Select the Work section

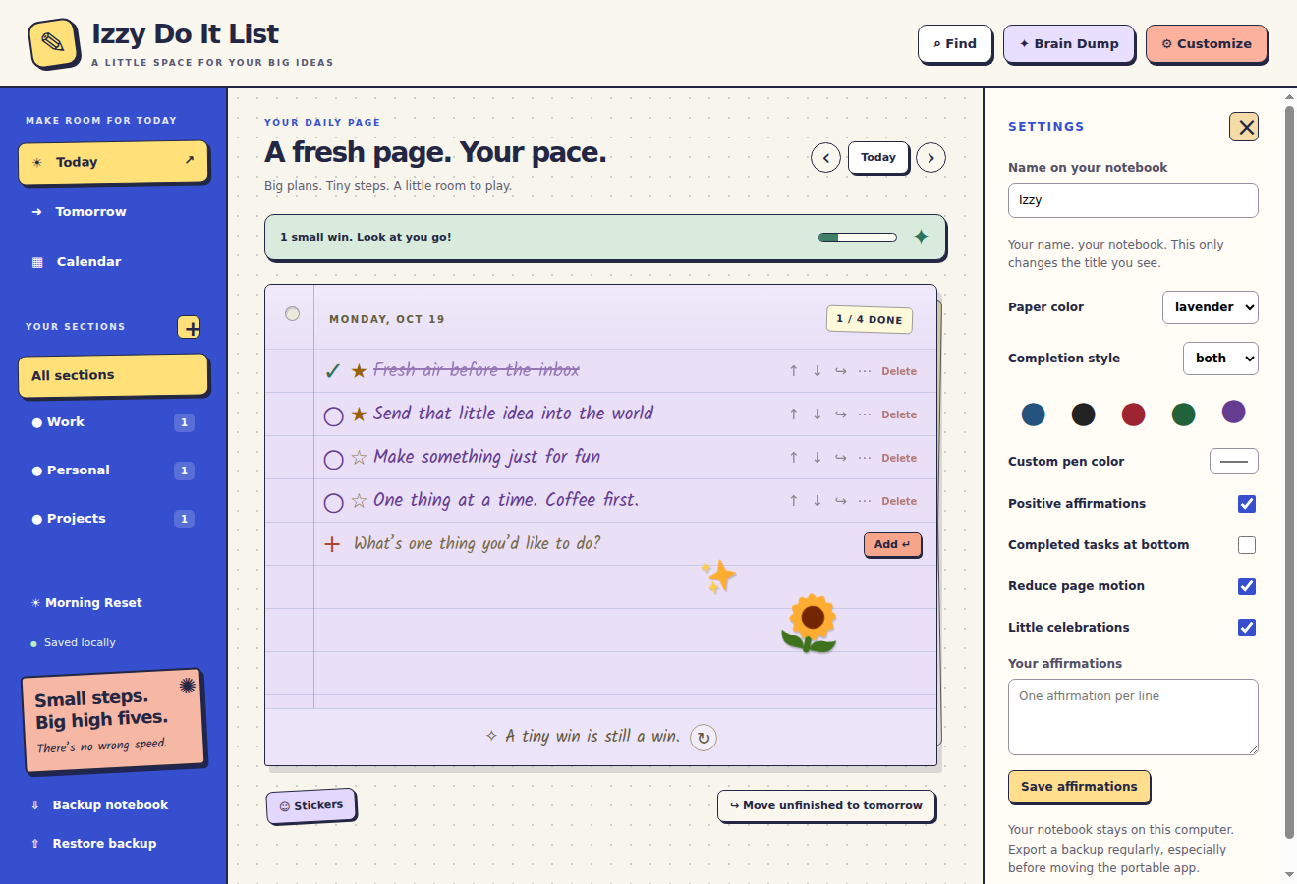pyautogui.click(x=113, y=422)
